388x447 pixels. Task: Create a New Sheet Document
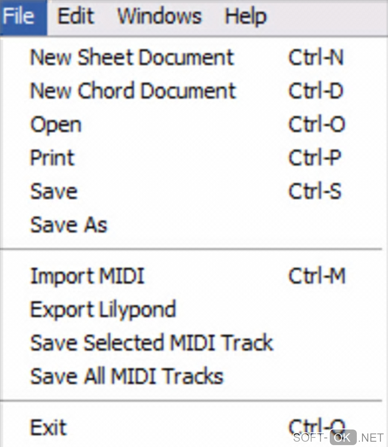pos(132,58)
